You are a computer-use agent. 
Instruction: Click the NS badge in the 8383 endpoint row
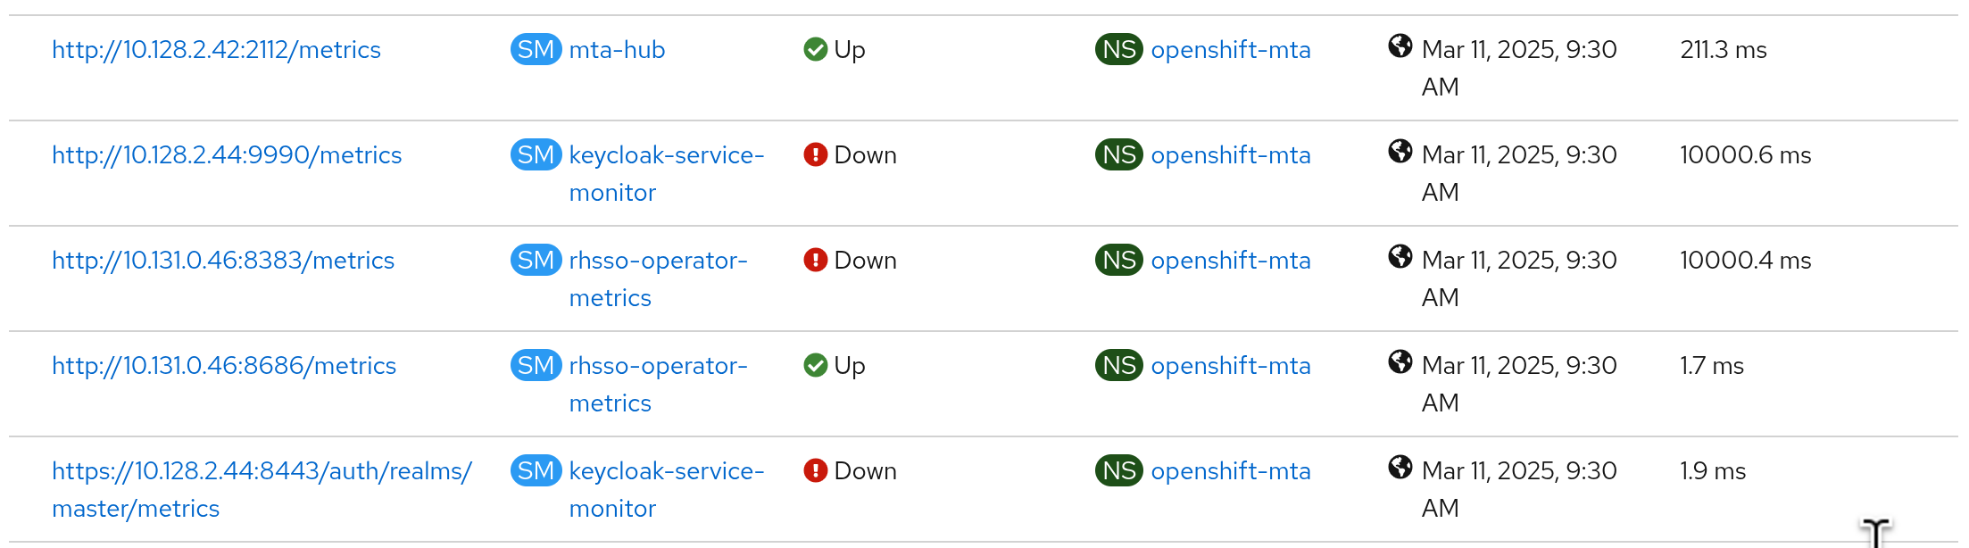point(1118,261)
